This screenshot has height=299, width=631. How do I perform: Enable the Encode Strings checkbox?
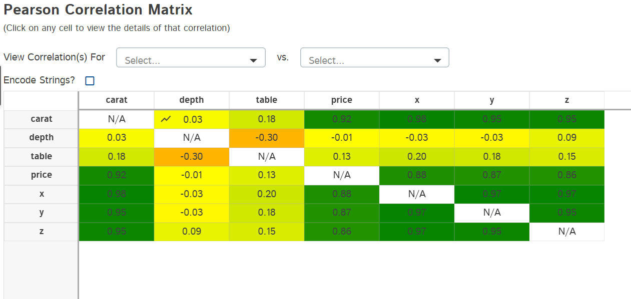point(90,81)
